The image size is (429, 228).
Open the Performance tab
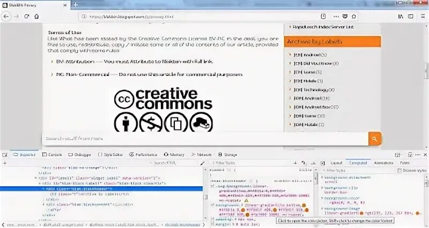coord(143,155)
